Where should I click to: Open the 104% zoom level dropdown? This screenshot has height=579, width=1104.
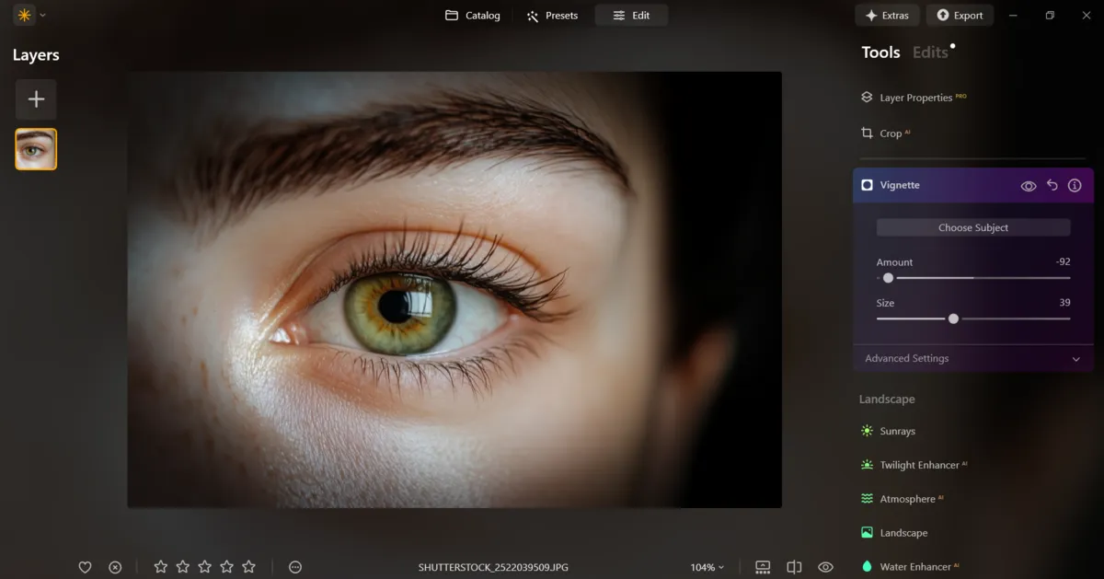pyautogui.click(x=707, y=567)
